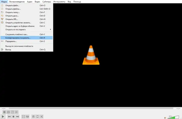Click the previous track button
The width and height of the screenshot is (182, 119).
[x=9, y=117]
